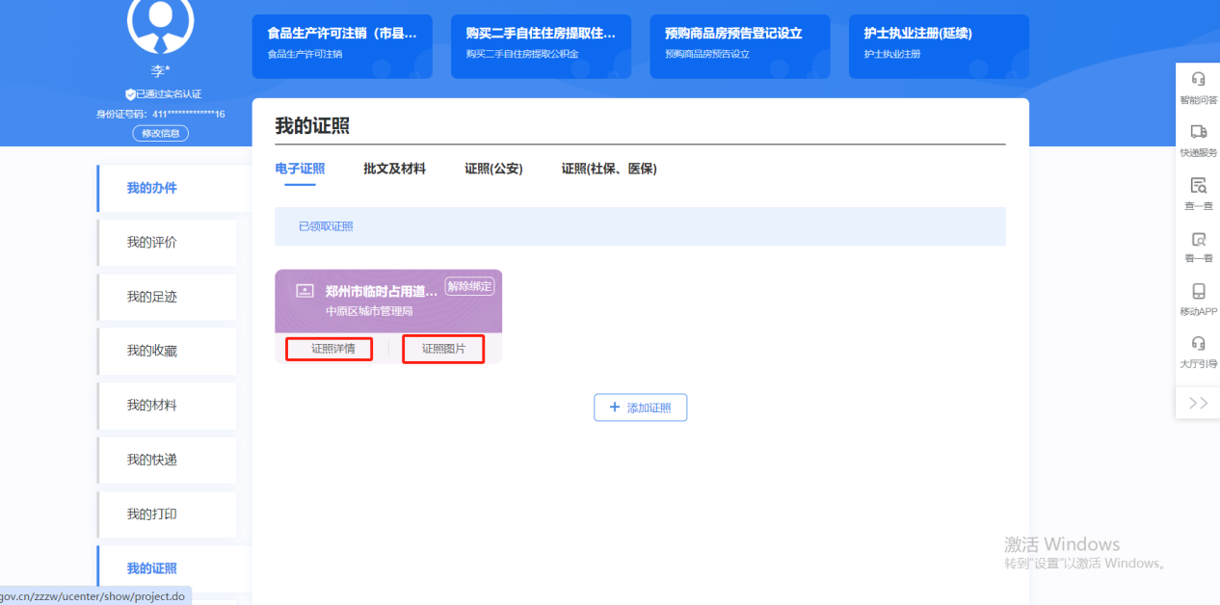
Task: Collapse the right sidebar with the >> chevron
Action: coord(1198,403)
